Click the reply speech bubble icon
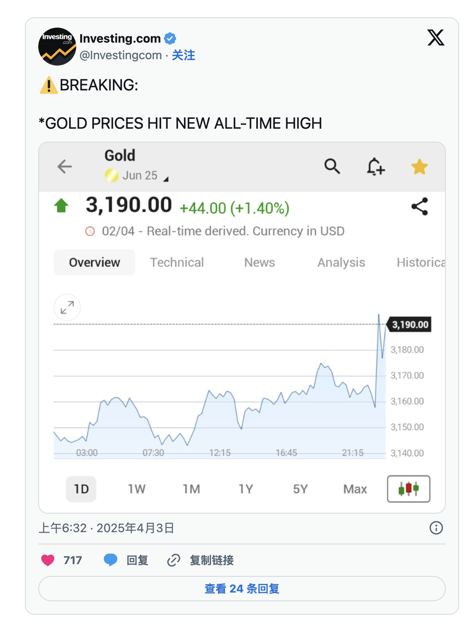The image size is (473, 634). coord(111,560)
